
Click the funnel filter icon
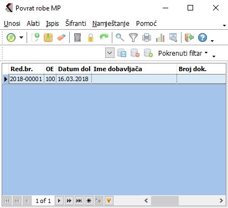[133, 38]
